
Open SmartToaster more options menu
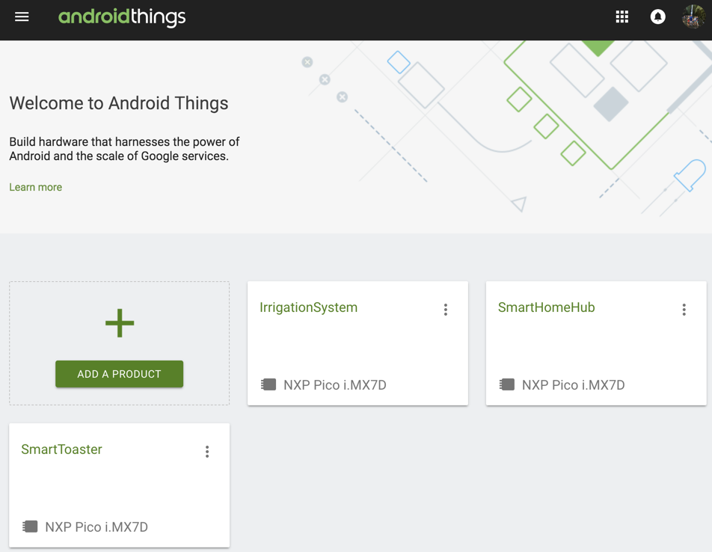[207, 452]
